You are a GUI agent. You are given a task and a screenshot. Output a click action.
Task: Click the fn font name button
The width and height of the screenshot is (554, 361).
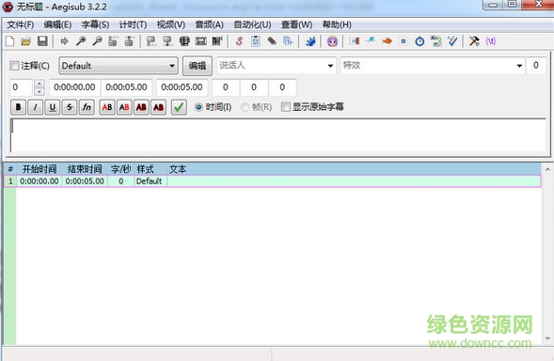click(x=87, y=106)
